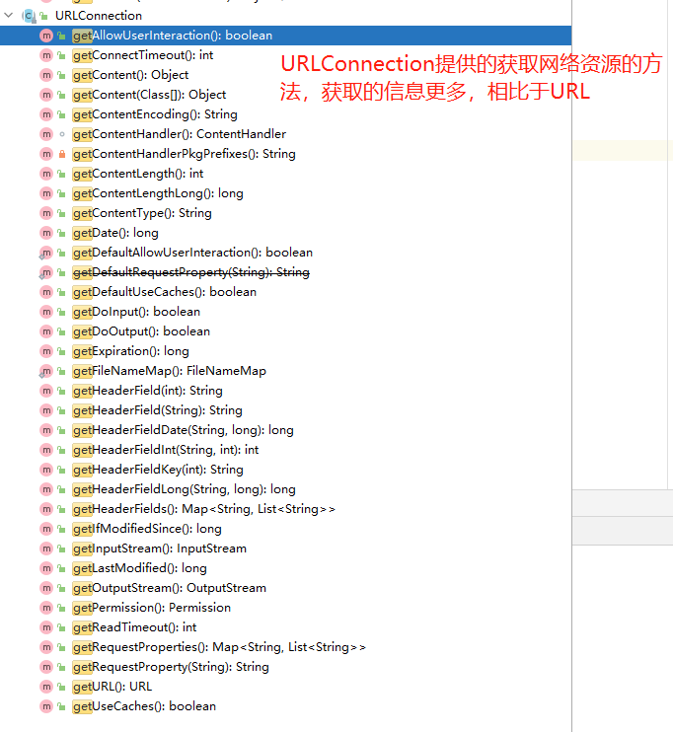This screenshot has width=673, height=732.
Task: Select getContent(Class[]): Object entry
Action: pos(149,95)
